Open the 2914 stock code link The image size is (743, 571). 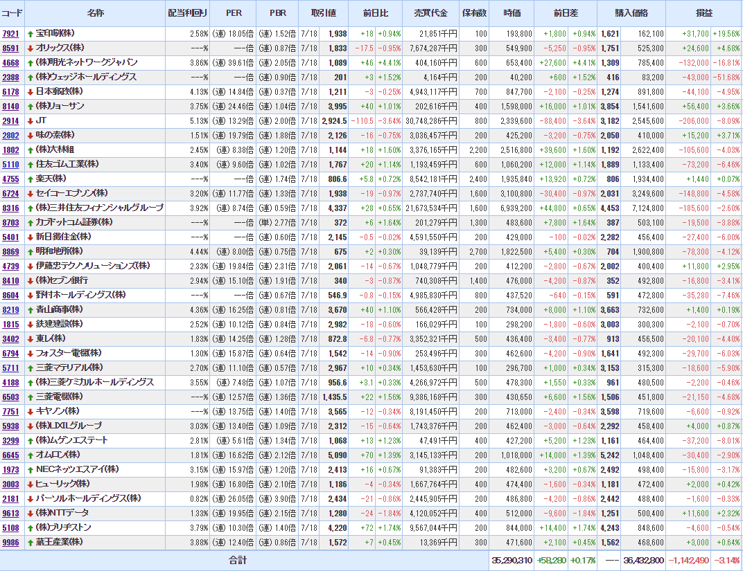click(x=11, y=120)
